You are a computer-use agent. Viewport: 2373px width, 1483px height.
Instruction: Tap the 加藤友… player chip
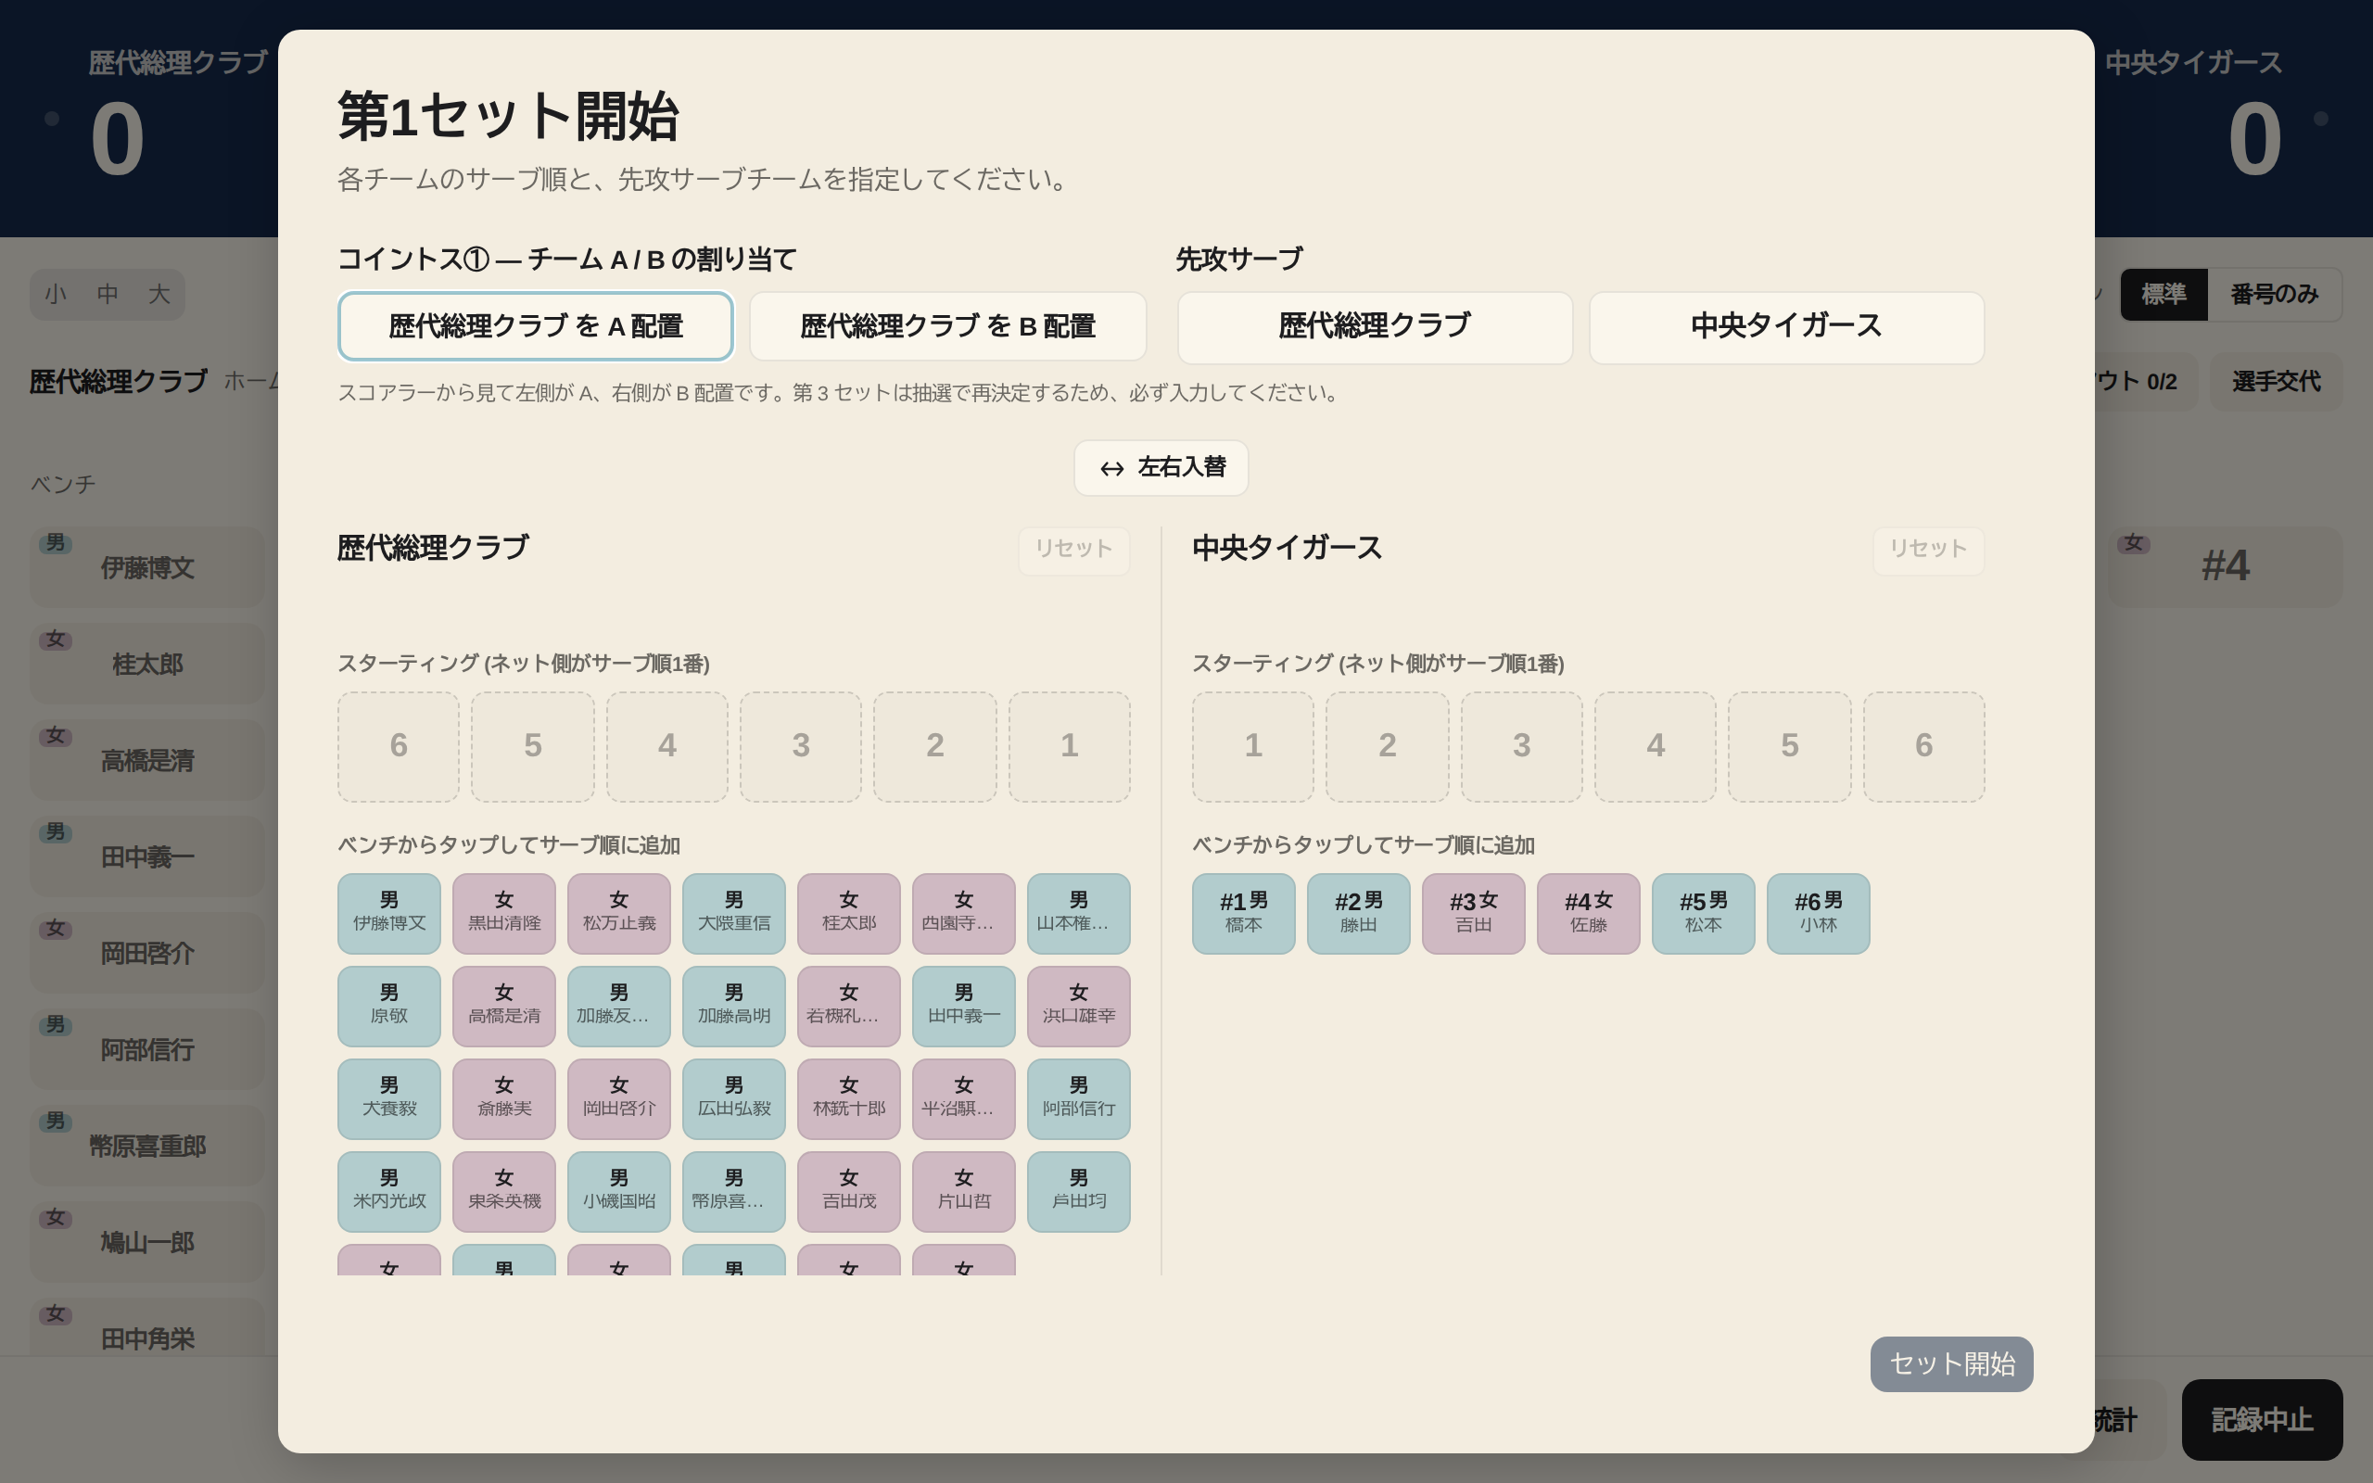coord(619,1007)
